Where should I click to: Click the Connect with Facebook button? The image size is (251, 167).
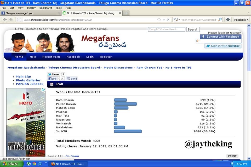(x=220, y=37)
